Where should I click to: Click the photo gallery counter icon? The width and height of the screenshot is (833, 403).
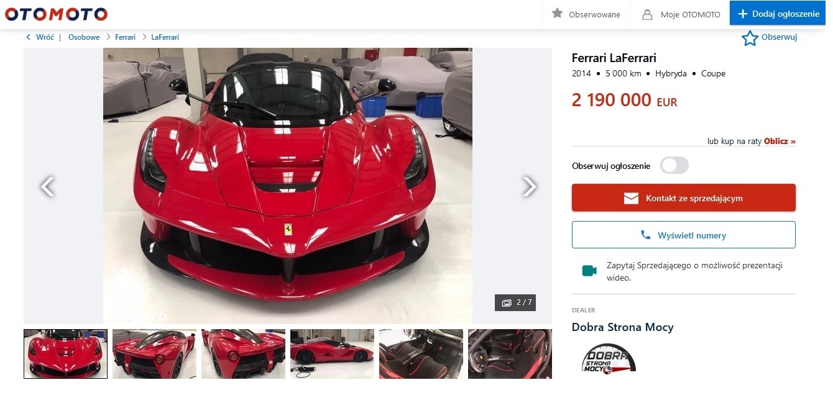[507, 302]
